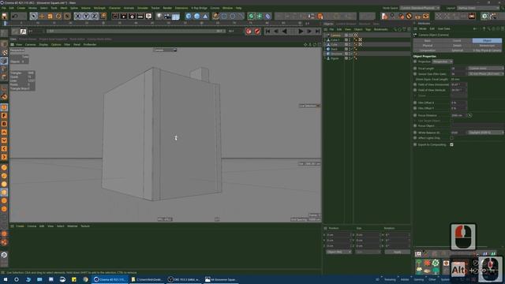Open viewport Display menu
The height and width of the screenshot is (284, 505).
43,45
